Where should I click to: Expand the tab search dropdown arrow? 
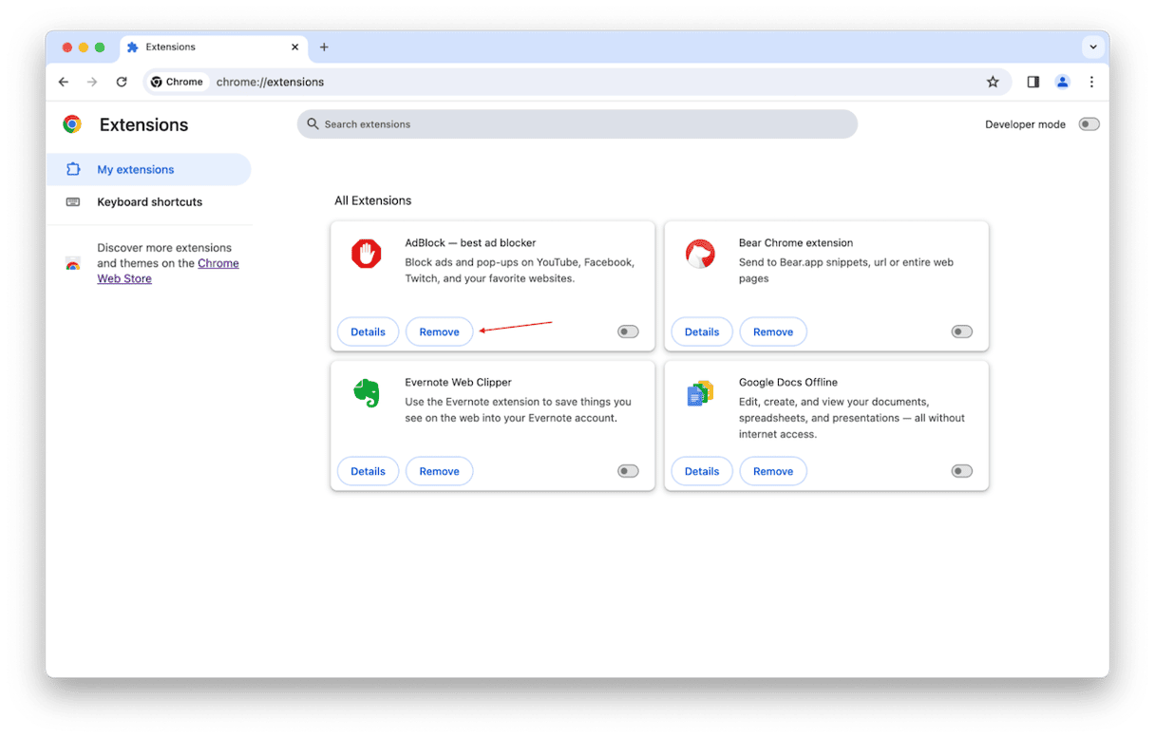pos(1093,47)
